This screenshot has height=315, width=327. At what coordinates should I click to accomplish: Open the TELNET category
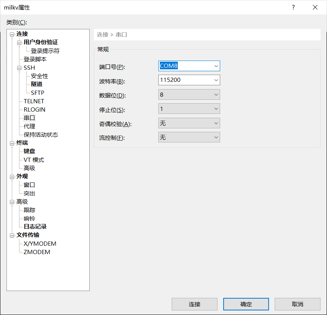[x=34, y=101]
